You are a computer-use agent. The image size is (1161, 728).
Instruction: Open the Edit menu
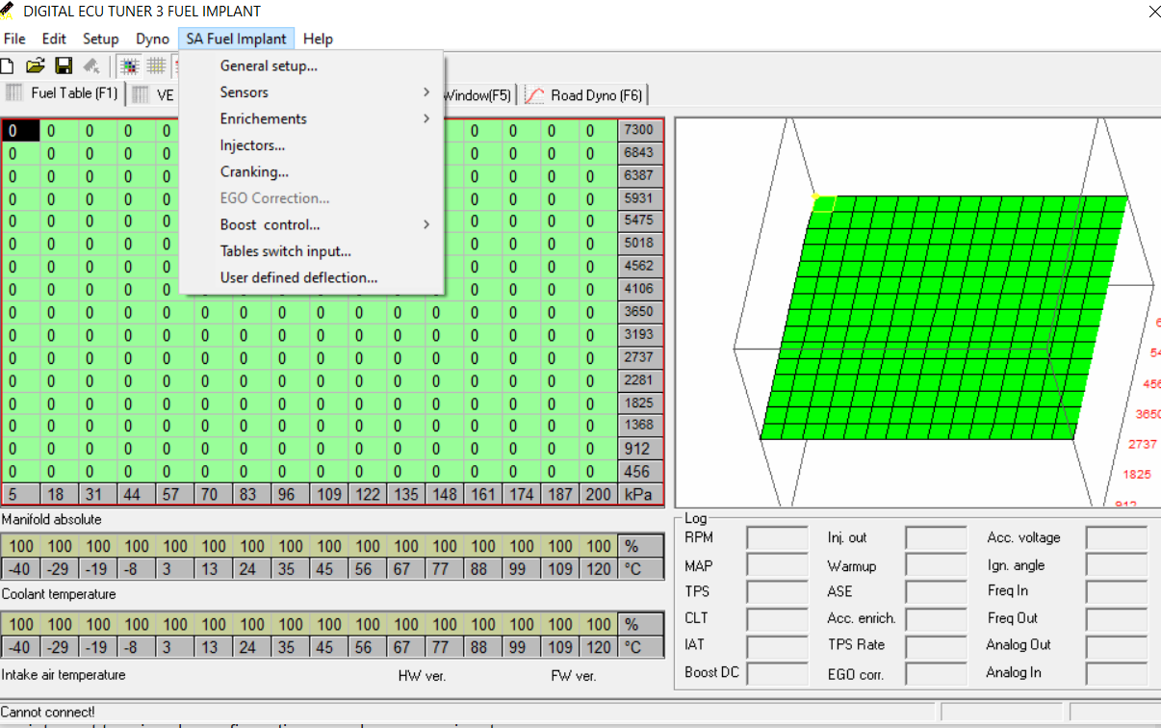(54, 39)
